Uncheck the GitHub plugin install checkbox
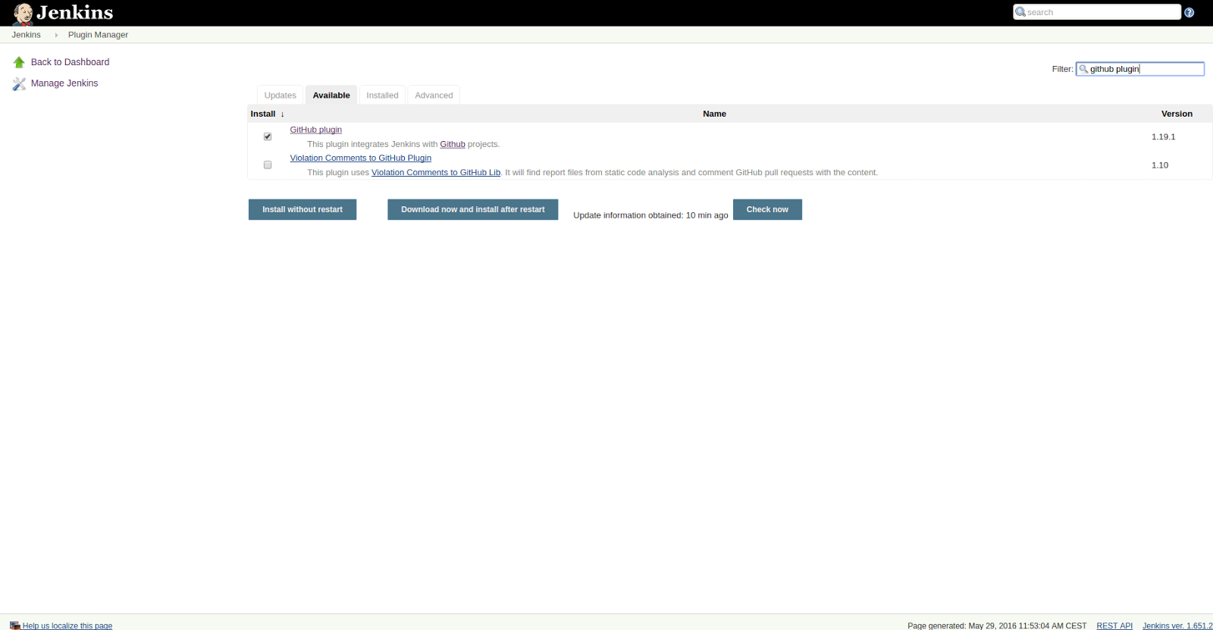 pos(268,136)
